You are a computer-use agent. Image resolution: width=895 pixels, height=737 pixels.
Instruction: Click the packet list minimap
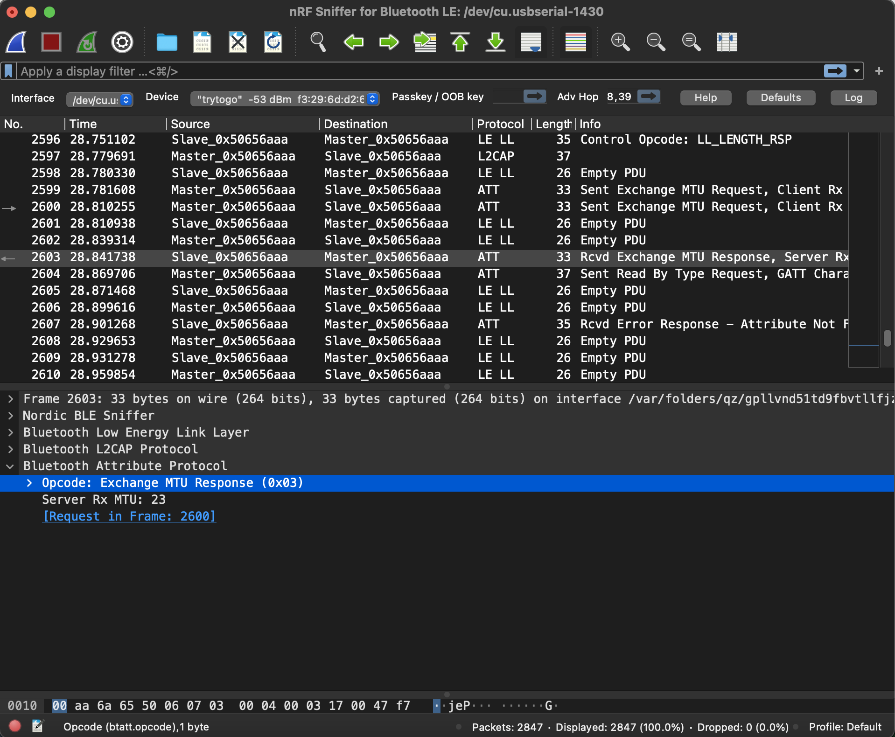click(x=863, y=250)
